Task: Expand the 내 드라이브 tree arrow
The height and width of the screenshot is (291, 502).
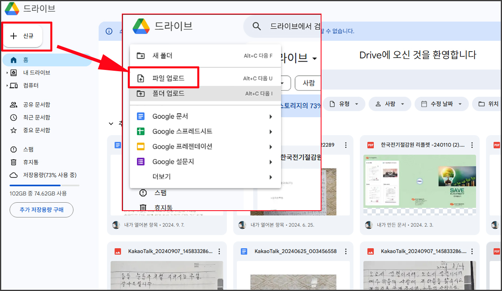Action: pyautogui.click(x=7, y=73)
